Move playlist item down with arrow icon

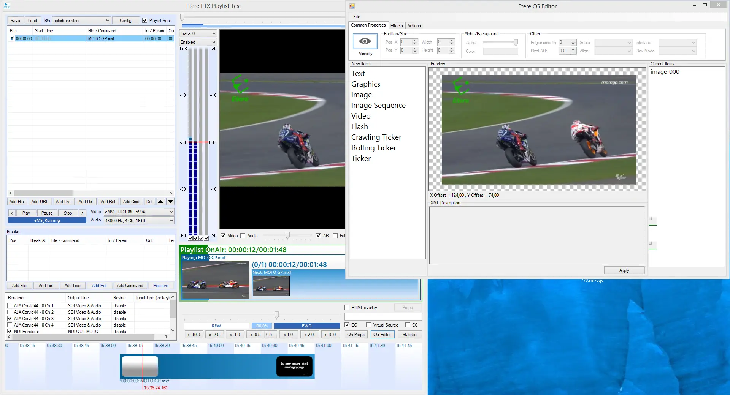[x=170, y=202]
